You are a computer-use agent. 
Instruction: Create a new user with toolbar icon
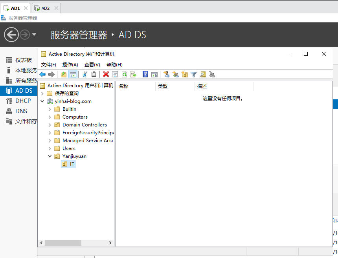166,75
